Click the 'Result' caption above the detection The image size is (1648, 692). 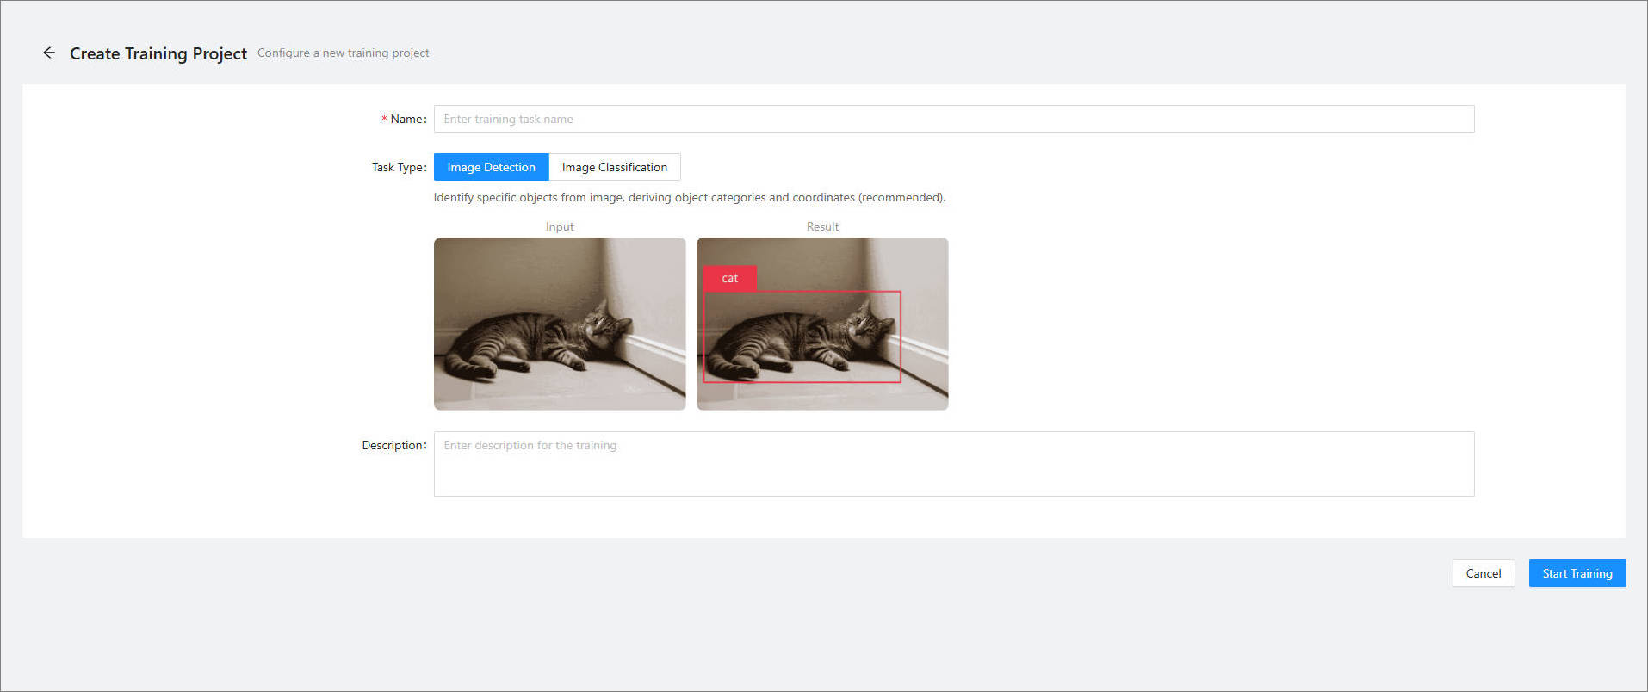[x=822, y=226]
